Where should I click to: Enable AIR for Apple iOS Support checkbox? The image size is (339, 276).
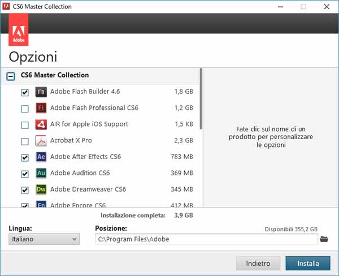pyautogui.click(x=25, y=125)
